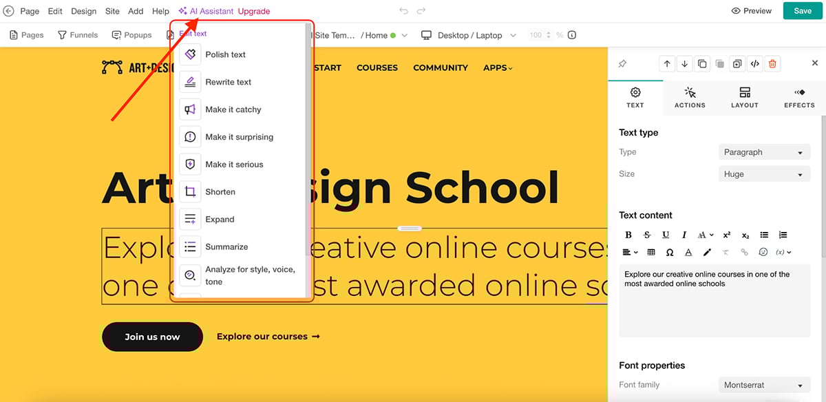Open the Text type dropdown
Image resolution: width=826 pixels, height=402 pixels.
pos(764,151)
